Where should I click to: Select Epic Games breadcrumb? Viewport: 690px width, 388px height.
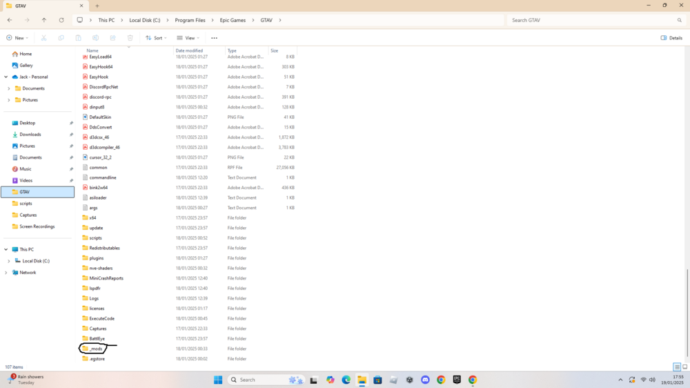coord(233,20)
